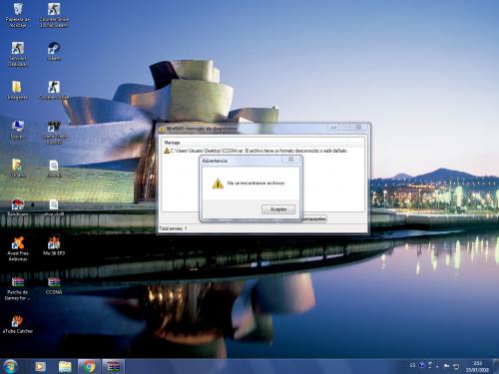499x374 pixels.
Task: Close the Advertencia dialog with its X
Action: pos(291,160)
